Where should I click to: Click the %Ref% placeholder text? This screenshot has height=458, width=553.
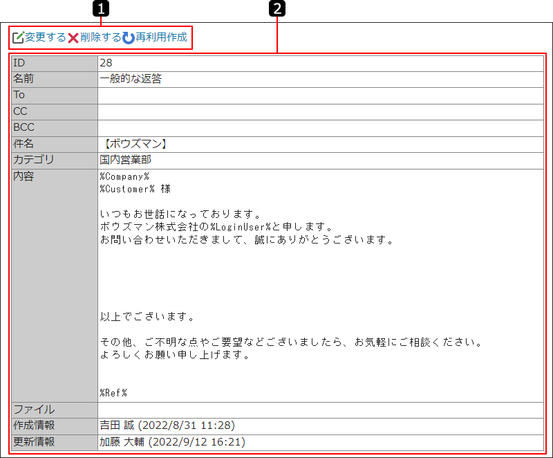click(113, 393)
